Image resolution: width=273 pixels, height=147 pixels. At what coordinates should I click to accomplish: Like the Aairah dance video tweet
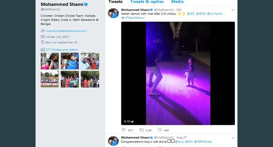pyautogui.click(x=160, y=130)
